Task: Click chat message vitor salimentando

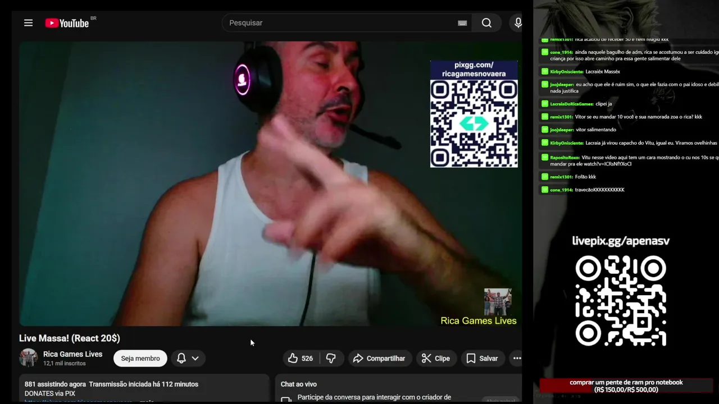Action: tap(579, 130)
